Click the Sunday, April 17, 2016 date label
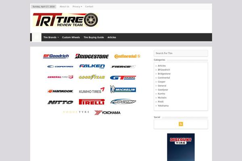 coord(44,6)
